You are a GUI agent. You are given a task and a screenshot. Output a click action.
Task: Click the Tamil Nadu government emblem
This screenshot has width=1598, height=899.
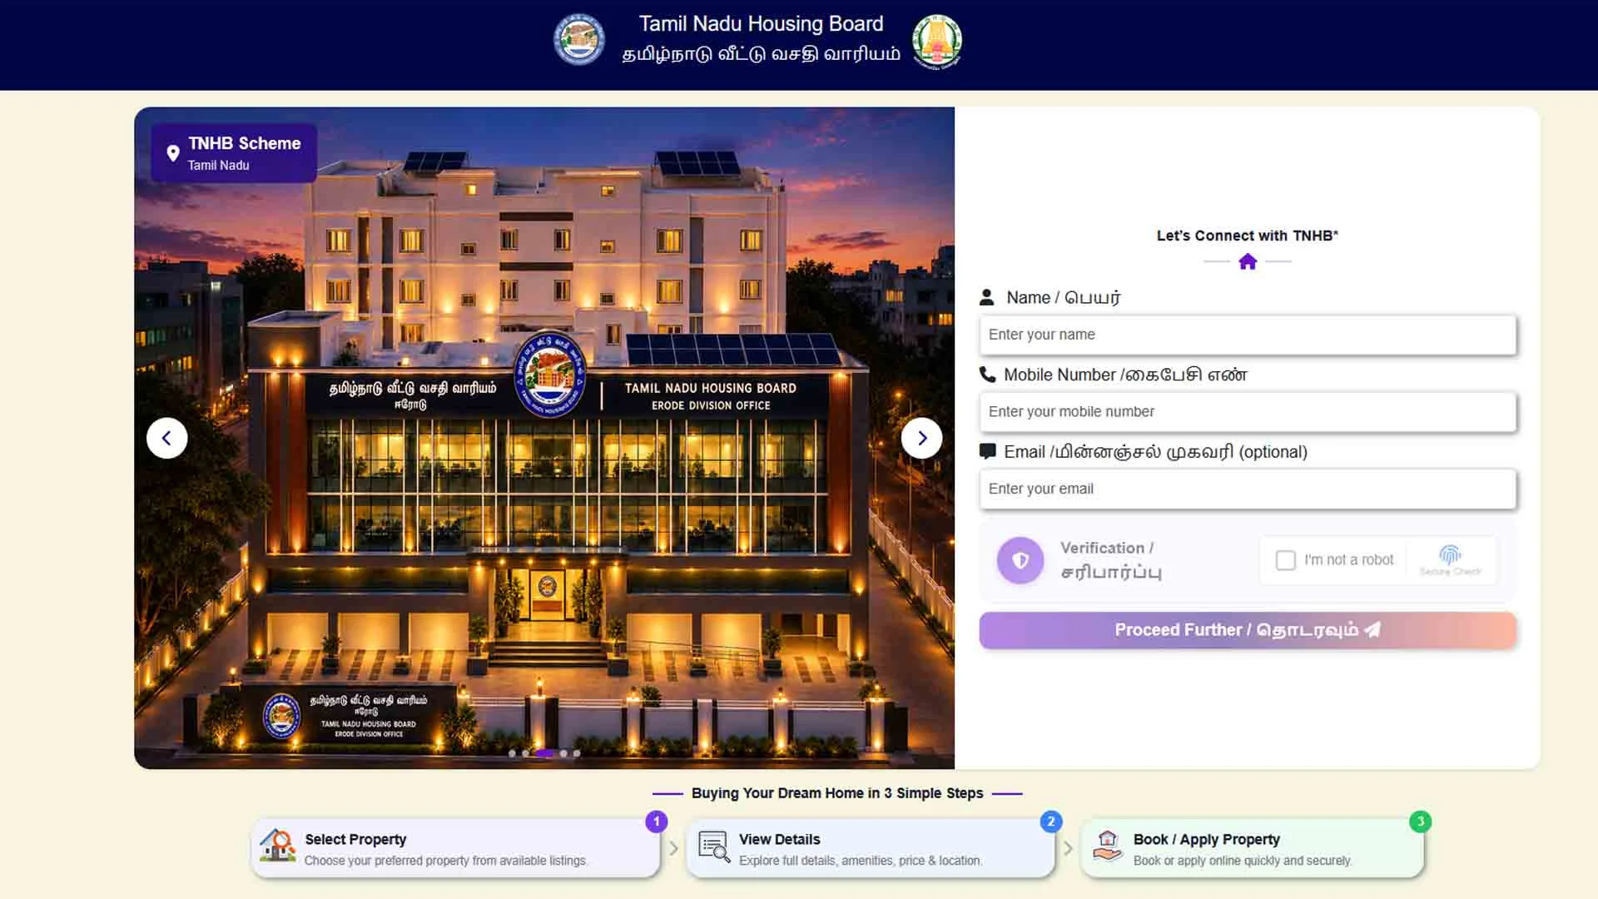coord(937,41)
